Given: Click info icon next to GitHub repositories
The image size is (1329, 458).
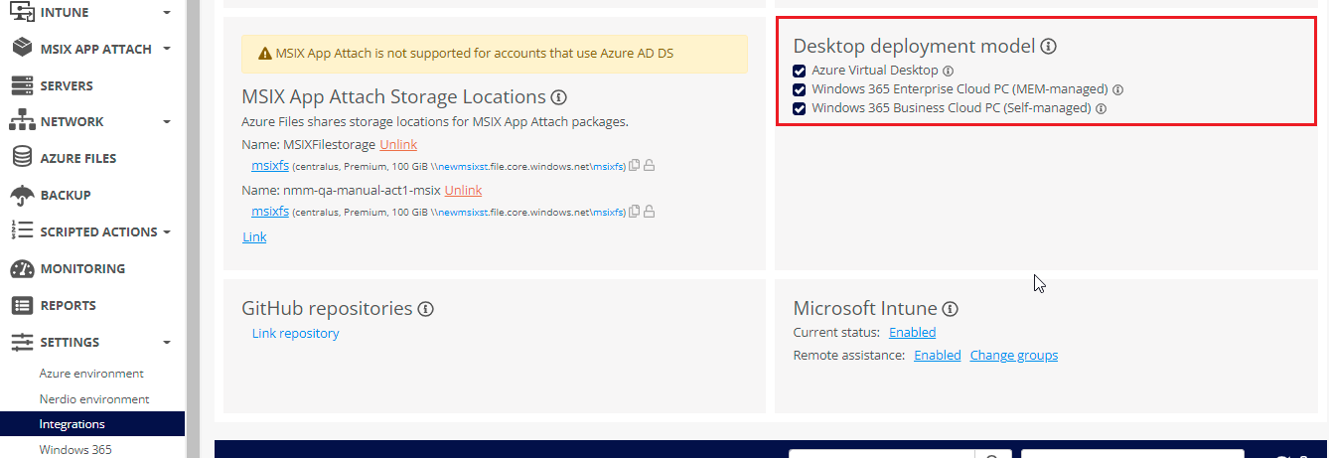Looking at the screenshot, I should click(425, 309).
